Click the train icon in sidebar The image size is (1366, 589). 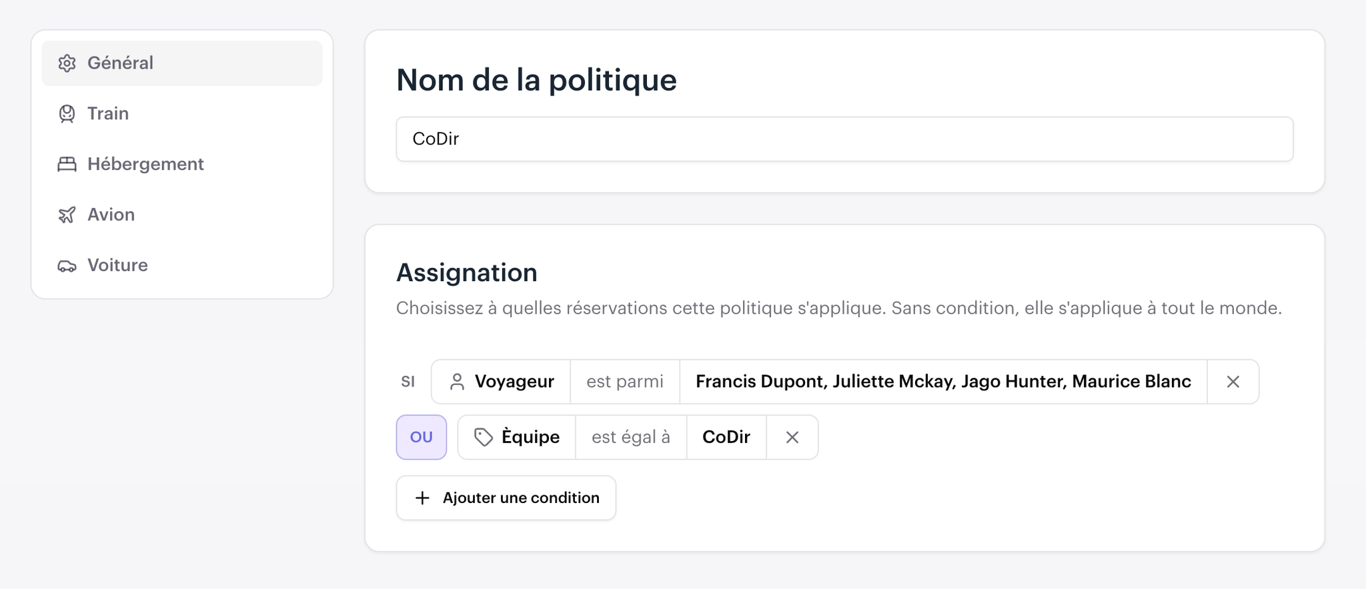pos(67,114)
